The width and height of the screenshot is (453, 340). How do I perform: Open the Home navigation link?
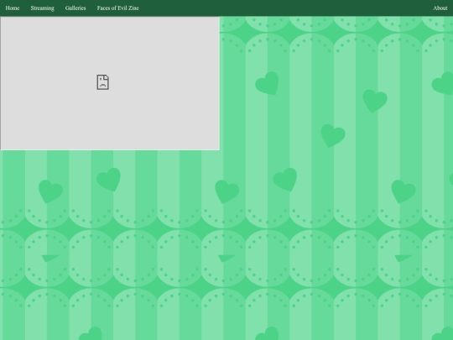13,8
